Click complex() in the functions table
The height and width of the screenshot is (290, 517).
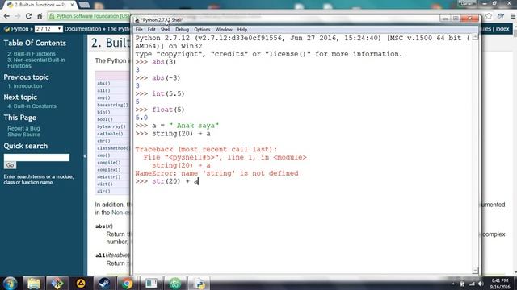coord(109,170)
